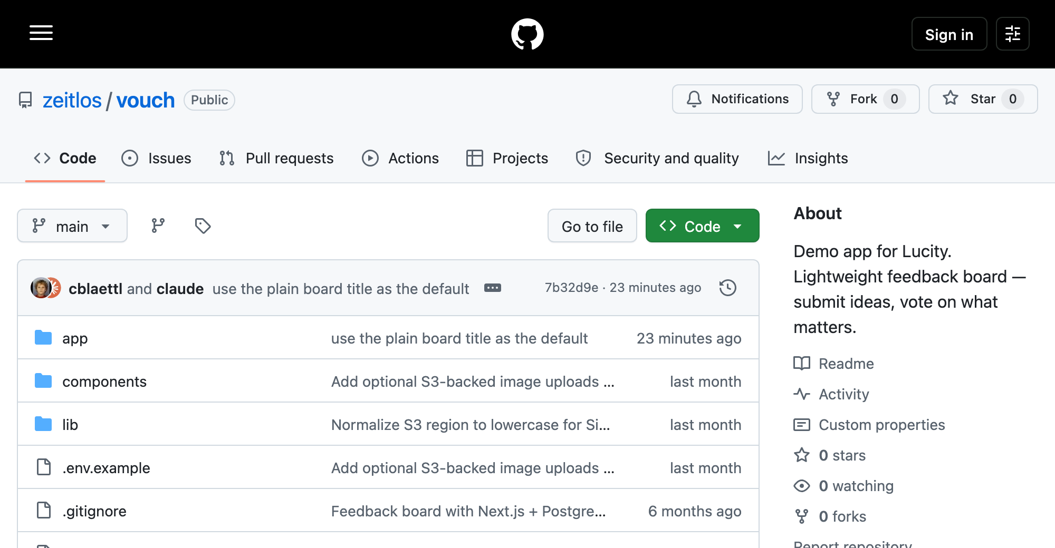Click the Public visibility badge
The width and height of the screenshot is (1055, 548).
209,100
